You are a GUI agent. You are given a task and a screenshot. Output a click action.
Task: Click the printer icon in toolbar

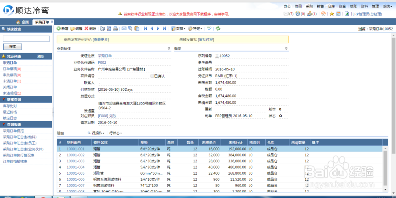click(x=115, y=29)
